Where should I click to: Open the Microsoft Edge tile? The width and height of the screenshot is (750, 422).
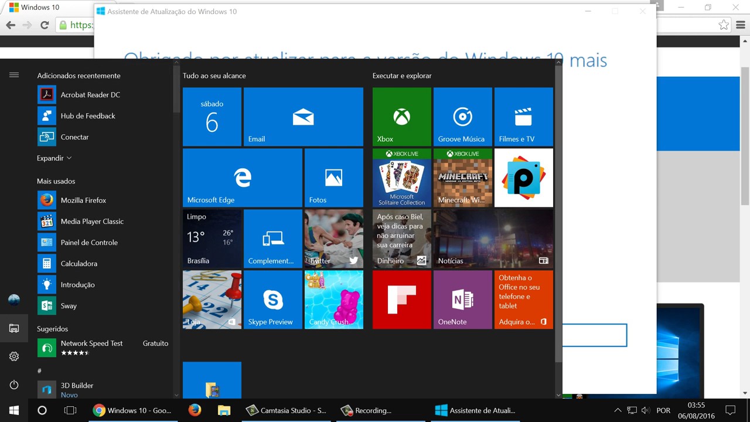[x=242, y=178]
